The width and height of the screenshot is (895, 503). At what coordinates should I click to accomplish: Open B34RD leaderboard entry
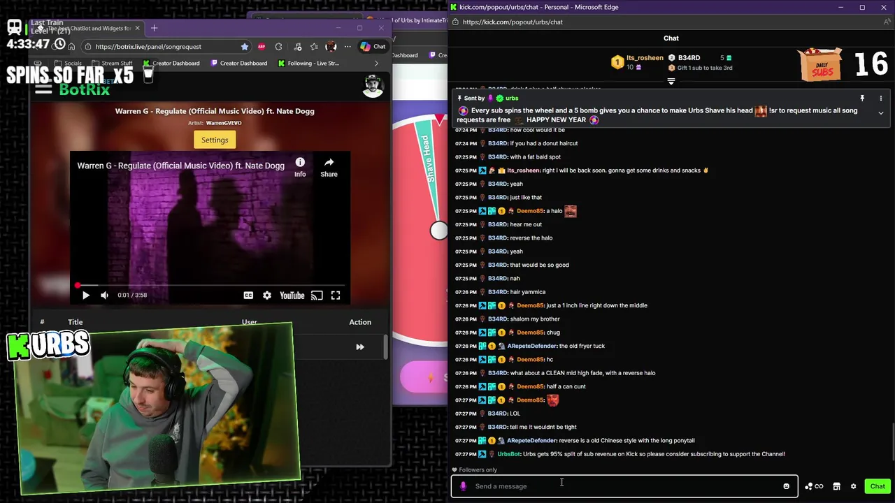point(689,58)
